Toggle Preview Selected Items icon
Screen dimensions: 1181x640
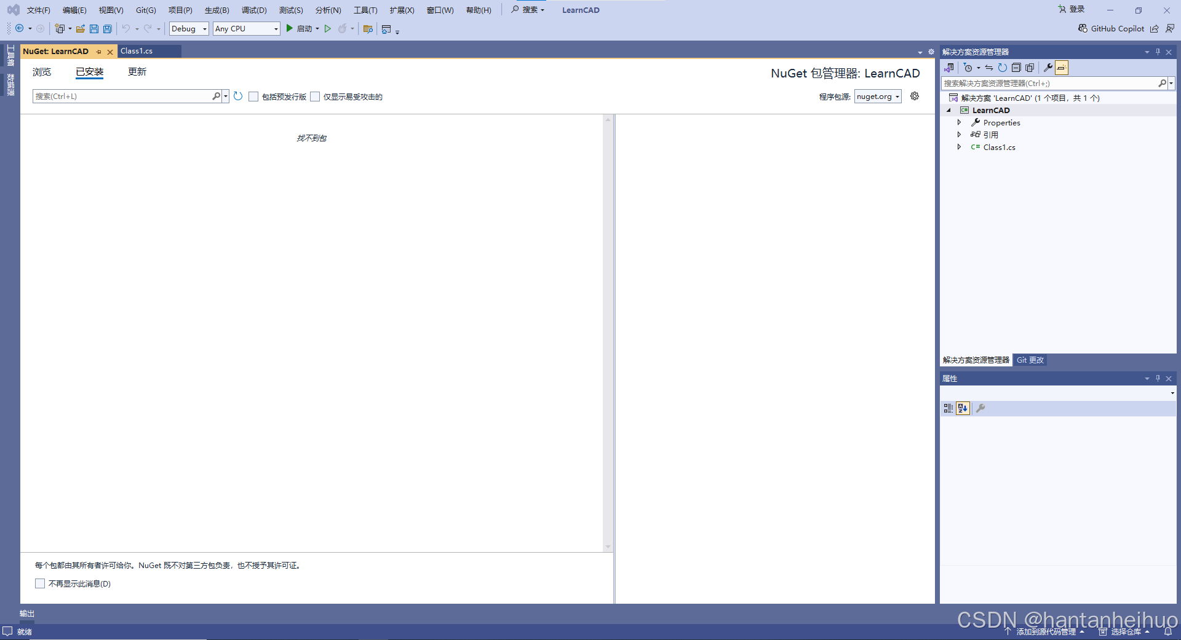(1062, 68)
